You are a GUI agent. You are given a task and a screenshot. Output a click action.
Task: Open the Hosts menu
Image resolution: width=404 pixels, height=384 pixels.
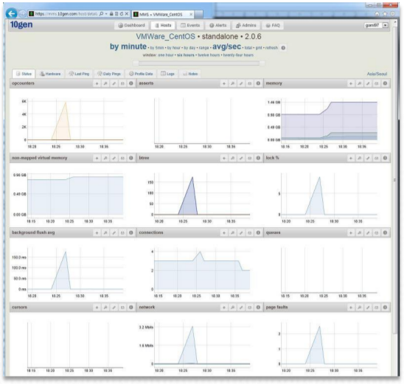pos(163,25)
